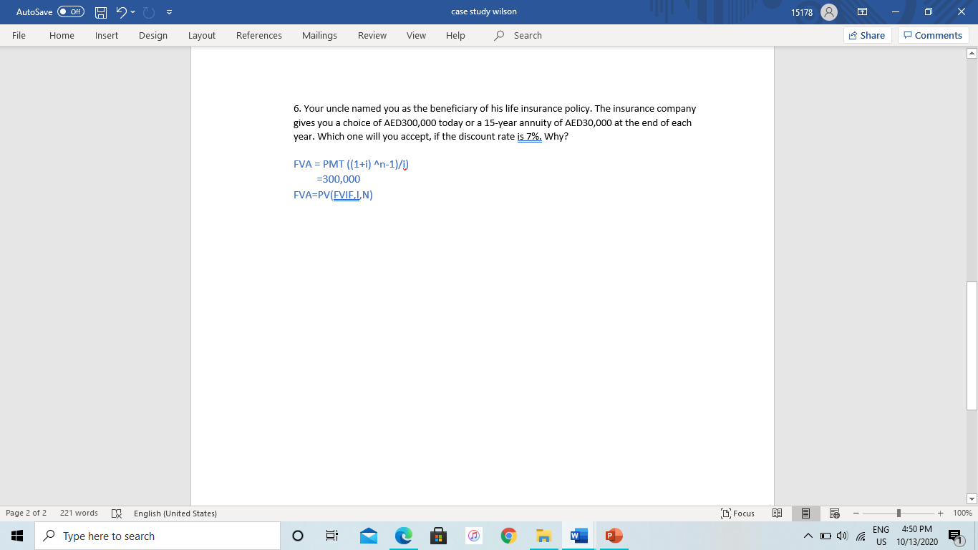Open the Design ribbon tab
This screenshot has height=550, width=978.
(153, 35)
